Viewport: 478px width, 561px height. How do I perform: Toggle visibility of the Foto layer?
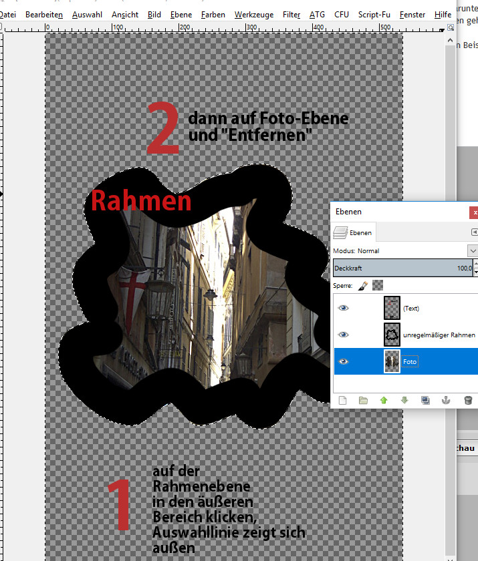pyautogui.click(x=344, y=361)
